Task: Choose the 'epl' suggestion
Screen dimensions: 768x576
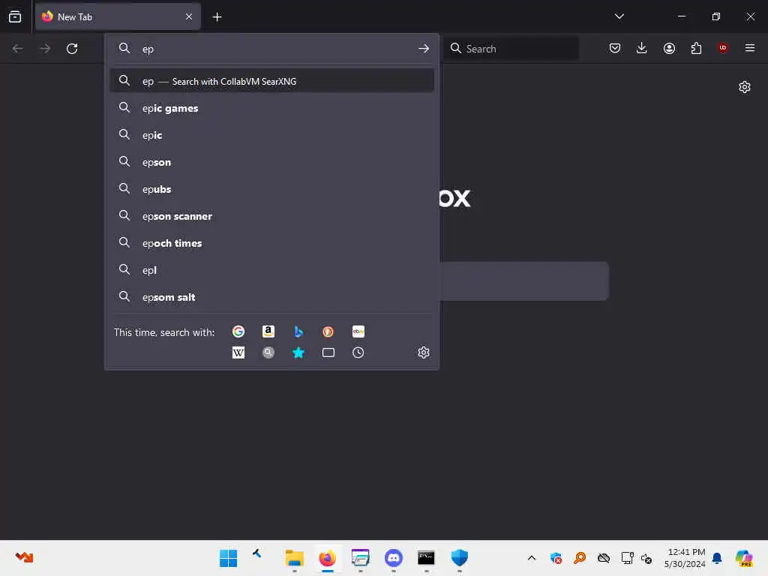Action: pos(271,270)
